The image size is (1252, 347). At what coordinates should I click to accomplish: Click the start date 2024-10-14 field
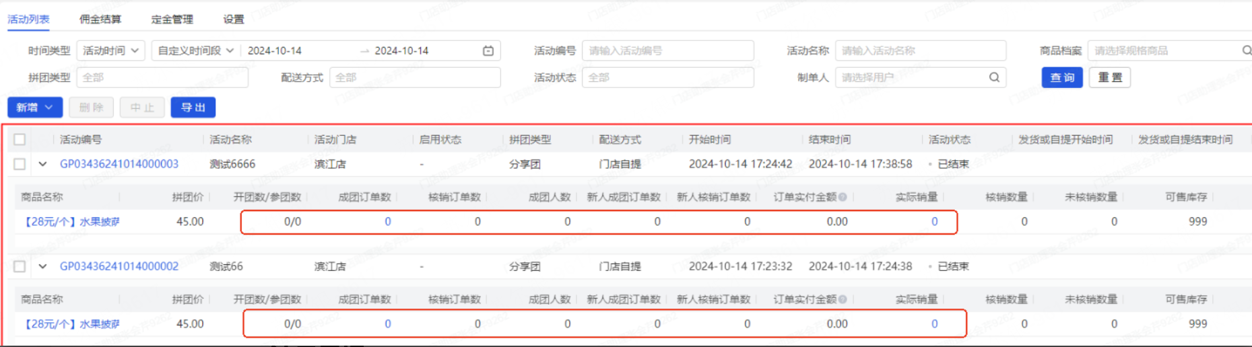[275, 50]
